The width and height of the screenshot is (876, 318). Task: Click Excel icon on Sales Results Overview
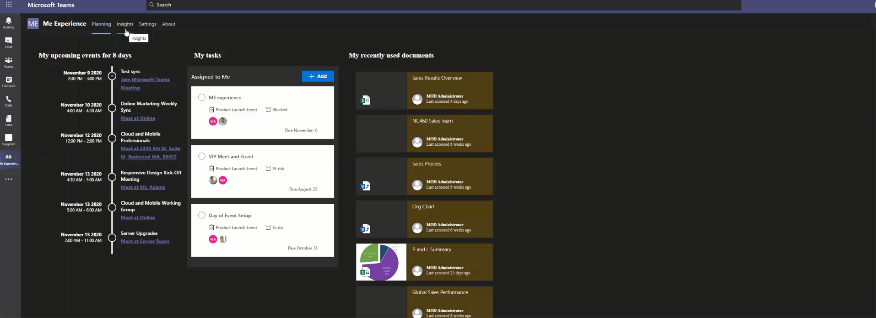(x=365, y=101)
